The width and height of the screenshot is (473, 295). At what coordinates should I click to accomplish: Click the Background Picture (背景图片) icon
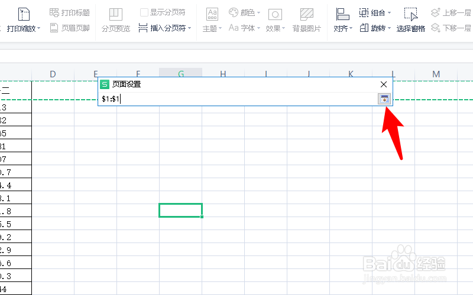[307, 14]
